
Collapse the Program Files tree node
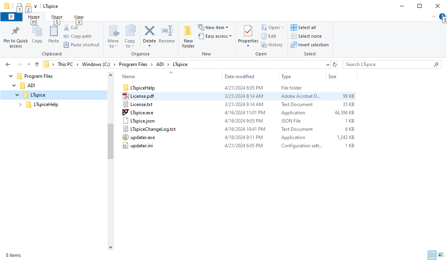[11, 76]
